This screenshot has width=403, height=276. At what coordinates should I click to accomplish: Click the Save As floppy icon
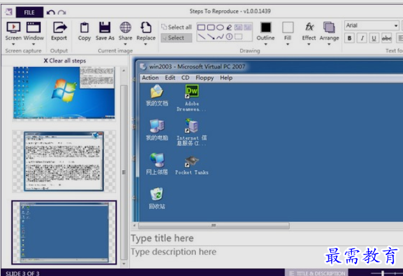105,27
